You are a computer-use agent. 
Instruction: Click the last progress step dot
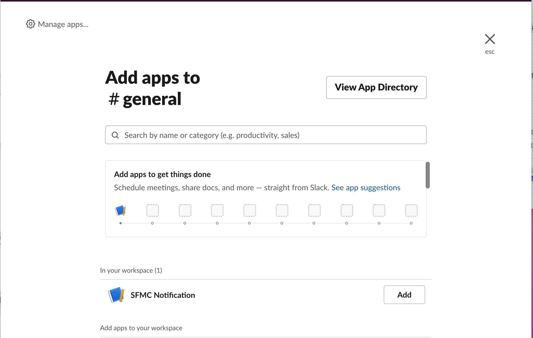click(x=411, y=223)
